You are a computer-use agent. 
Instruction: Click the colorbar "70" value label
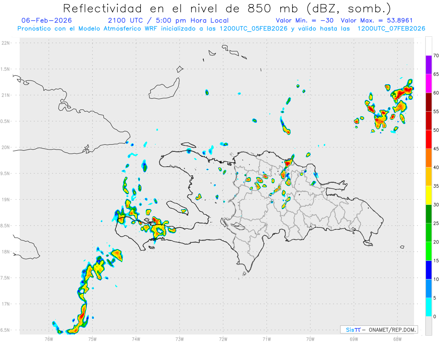tap(436, 56)
